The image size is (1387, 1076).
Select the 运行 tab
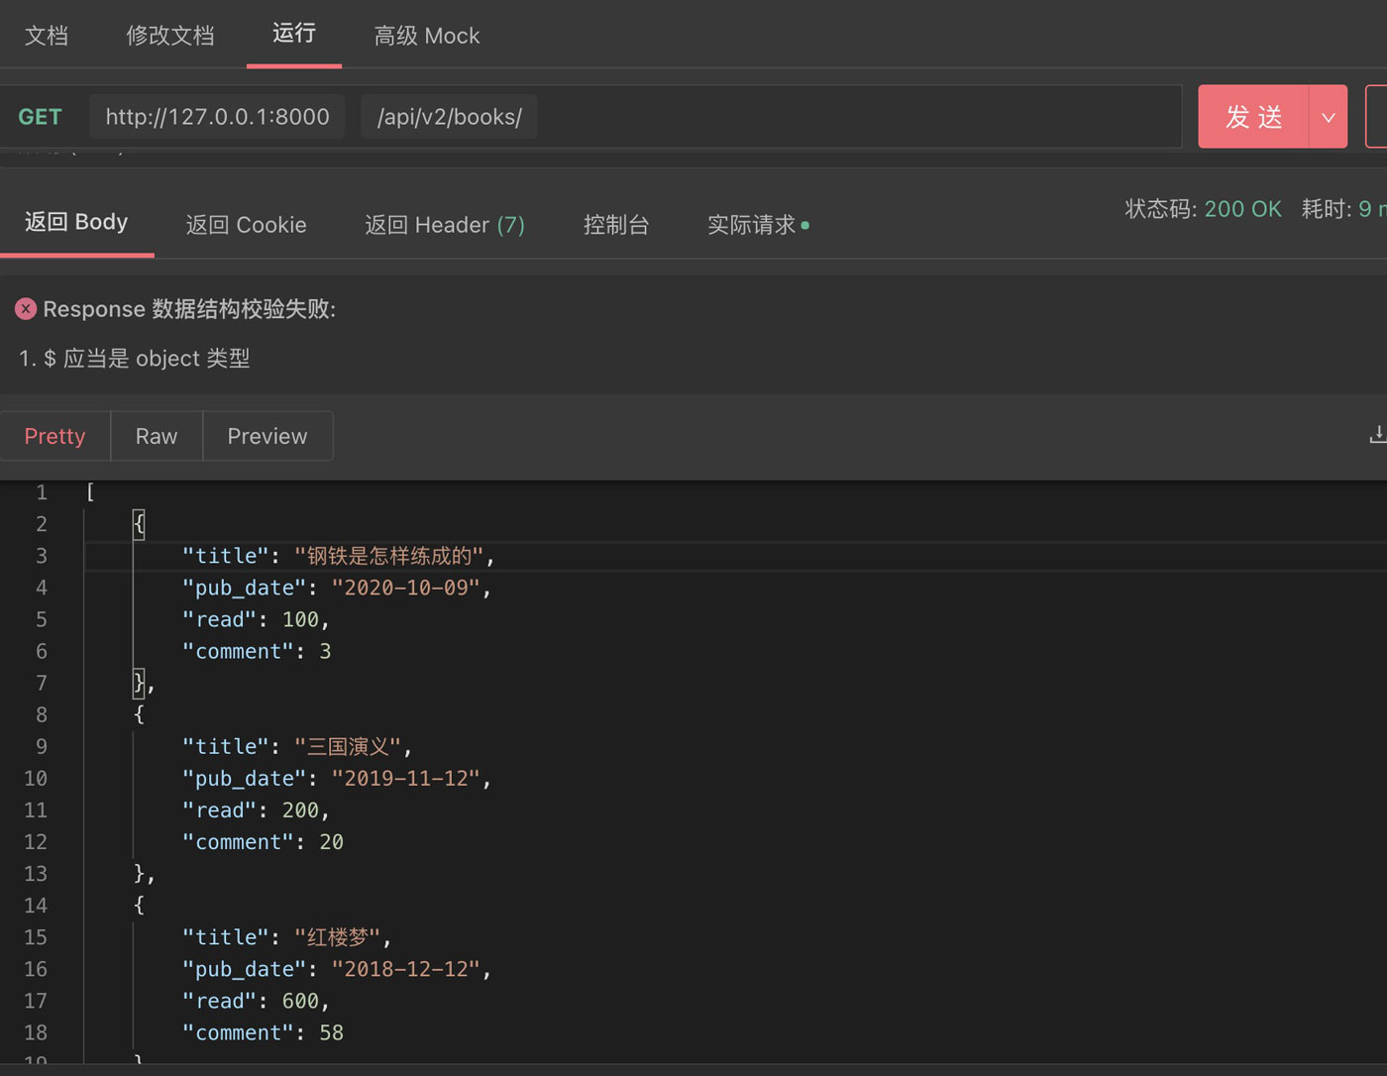pyautogui.click(x=293, y=34)
